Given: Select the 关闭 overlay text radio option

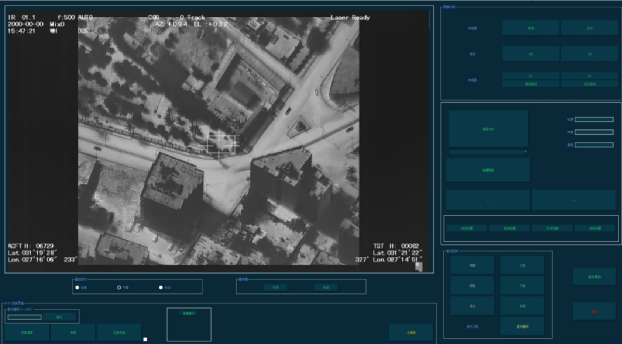Looking at the screenshot, I should [x=161, y=288].
